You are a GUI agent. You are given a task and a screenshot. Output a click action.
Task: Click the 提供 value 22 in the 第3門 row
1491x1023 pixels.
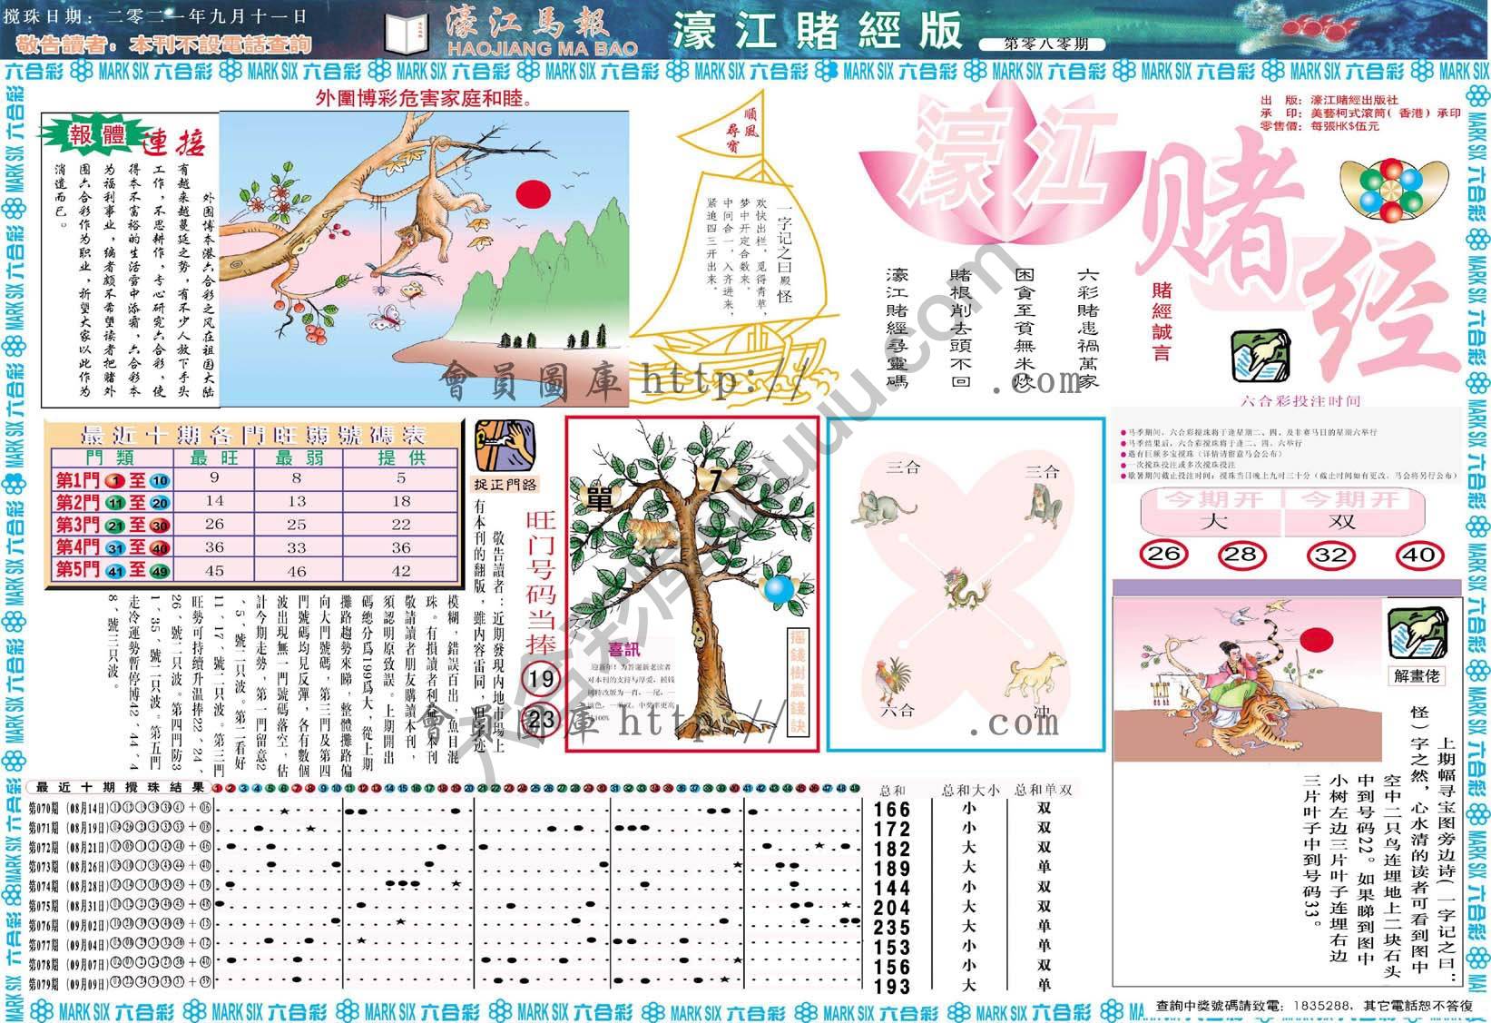(401, 525)
